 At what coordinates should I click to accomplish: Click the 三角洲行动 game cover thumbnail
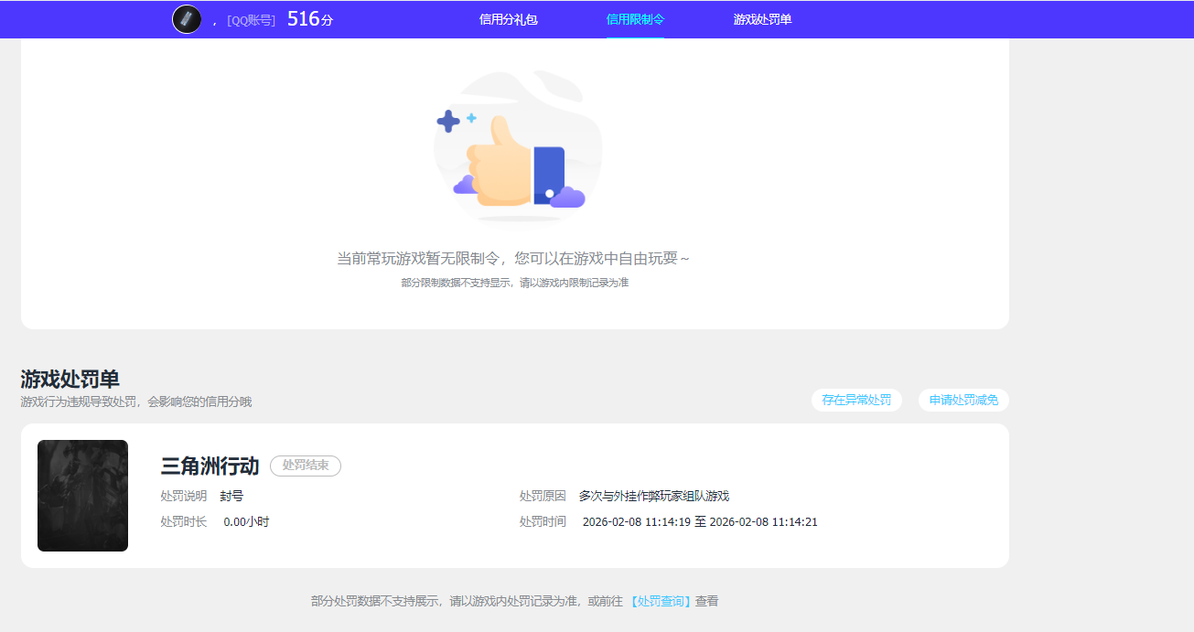tap(82, 495)
